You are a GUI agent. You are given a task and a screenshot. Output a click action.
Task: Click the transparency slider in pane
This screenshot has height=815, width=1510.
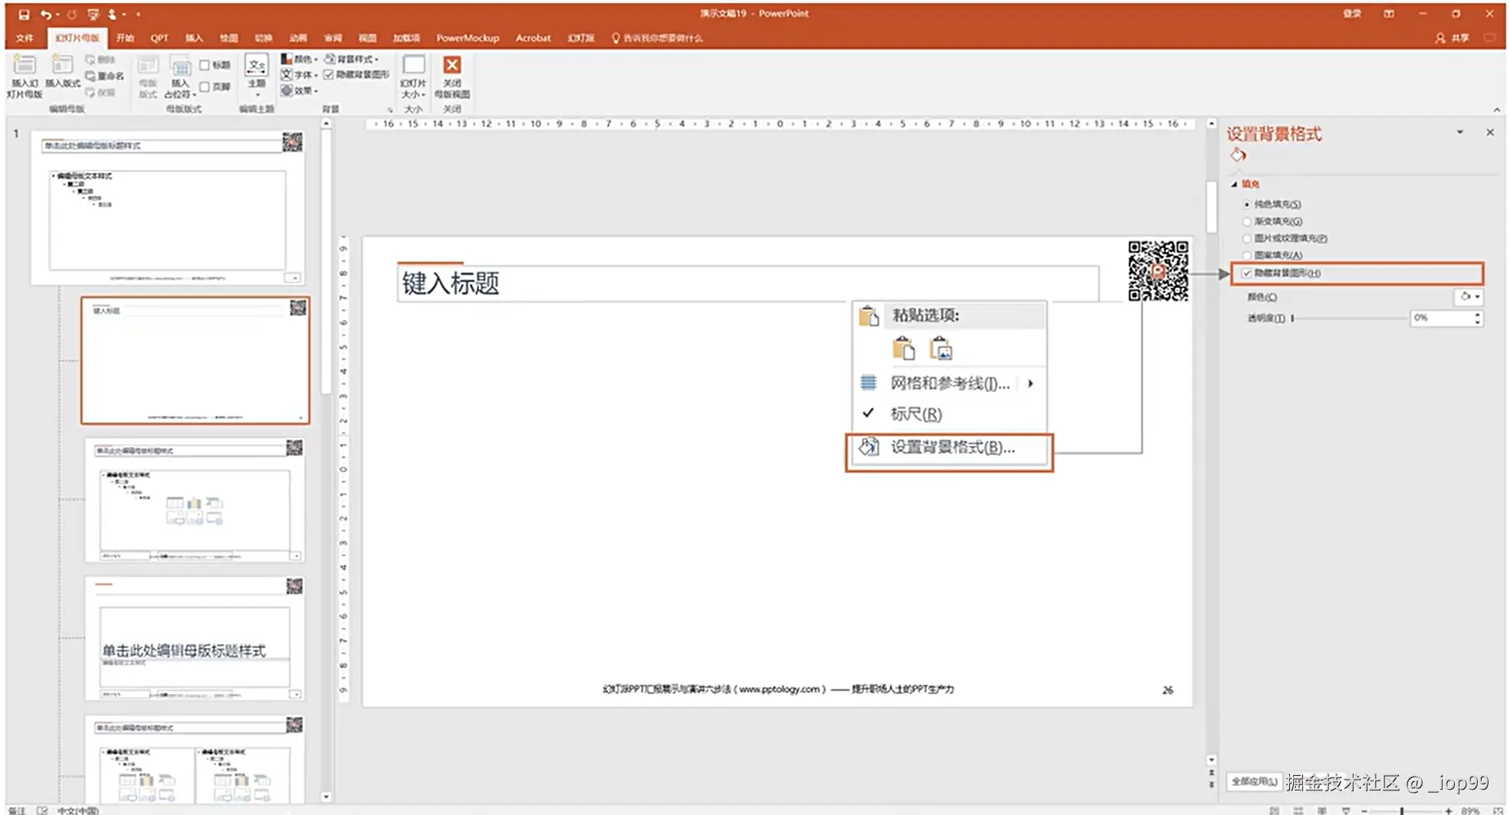[x=1349, y=318]
